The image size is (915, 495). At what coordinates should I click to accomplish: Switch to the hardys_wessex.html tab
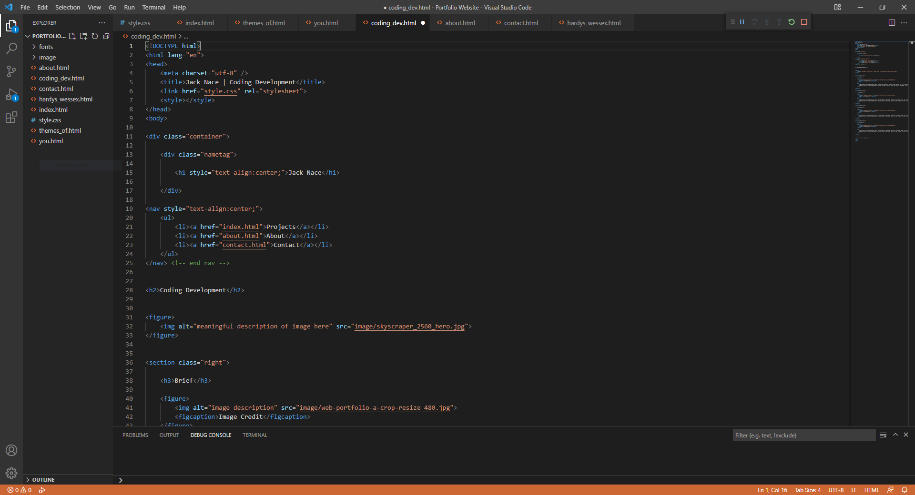593,23
